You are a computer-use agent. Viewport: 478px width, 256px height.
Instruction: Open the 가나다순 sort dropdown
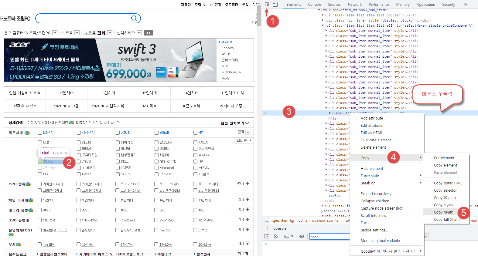click(x=243, y=140)
